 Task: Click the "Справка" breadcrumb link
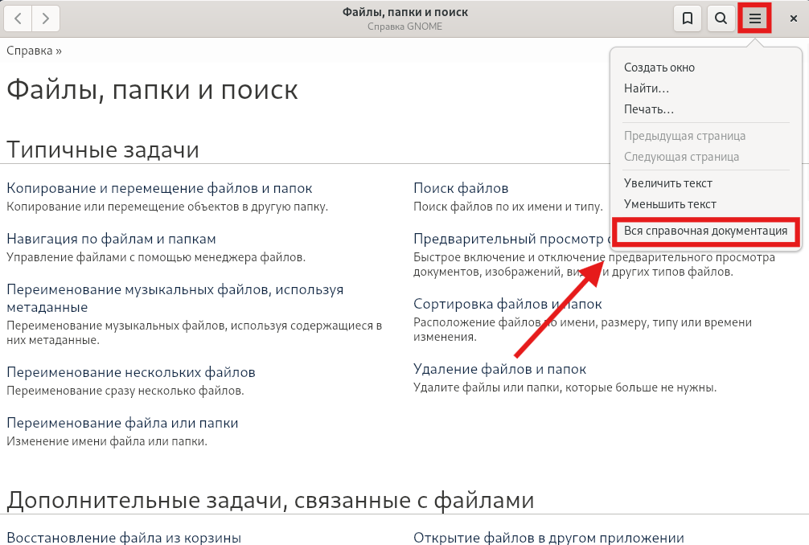[x=30, y=51]
